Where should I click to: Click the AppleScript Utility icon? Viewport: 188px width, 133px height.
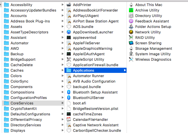pyautogui.click(x=69, y=60)
